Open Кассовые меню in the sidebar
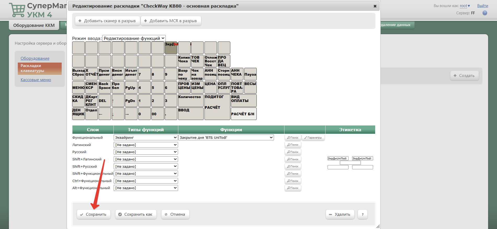 [x=36, y=80]
